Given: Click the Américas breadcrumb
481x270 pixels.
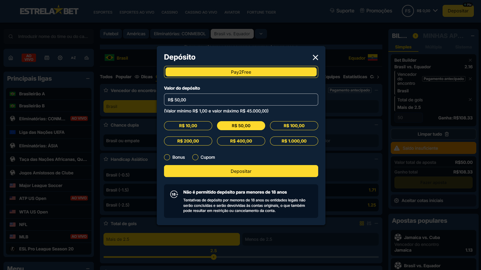Looking at the screenshot, I should 136,34.
